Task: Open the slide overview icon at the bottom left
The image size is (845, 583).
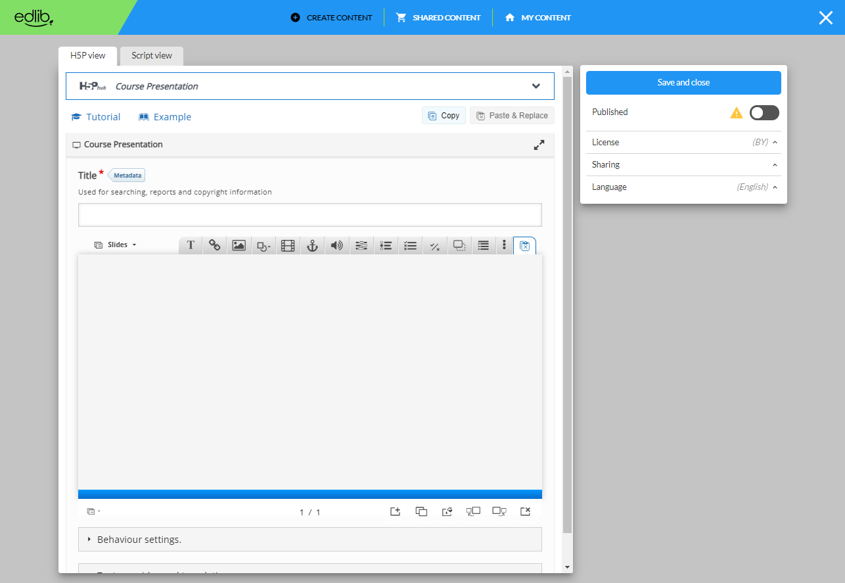Action: 91,511
